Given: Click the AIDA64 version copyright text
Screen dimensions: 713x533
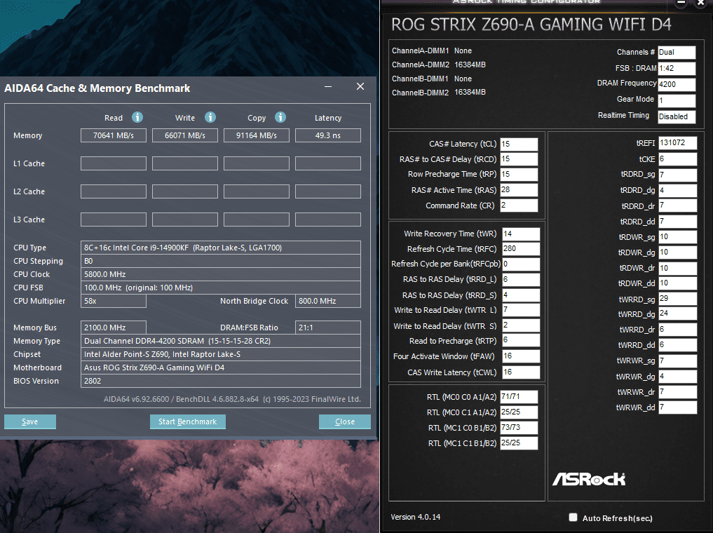Looking at the screenshot, I should (232, 399).
